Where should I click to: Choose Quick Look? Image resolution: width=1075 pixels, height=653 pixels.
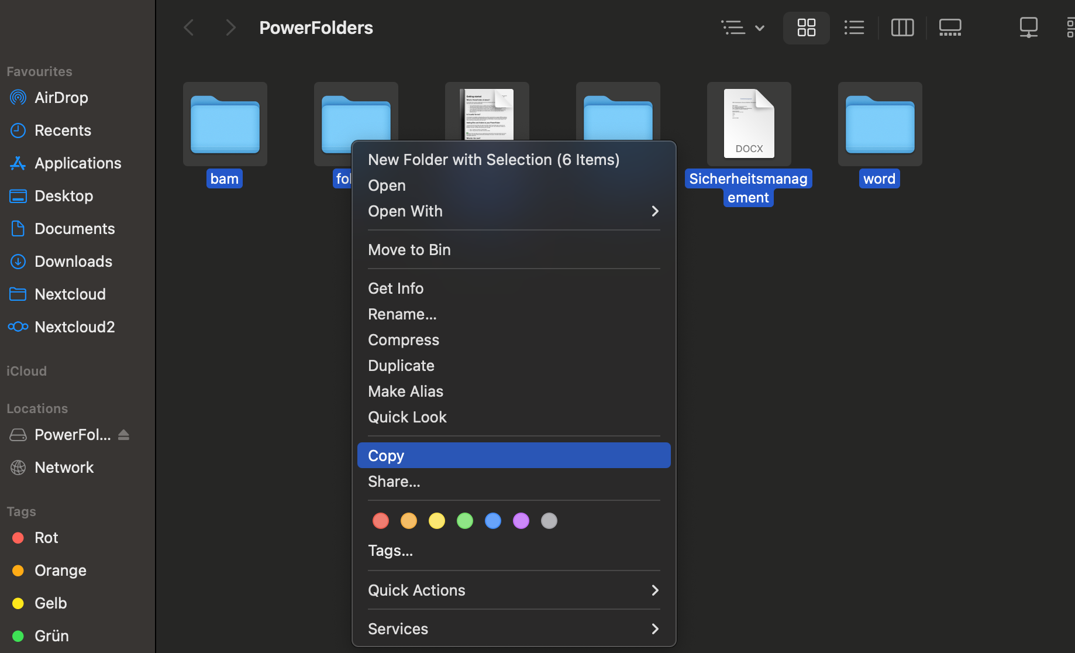click(x=514, y=417)
